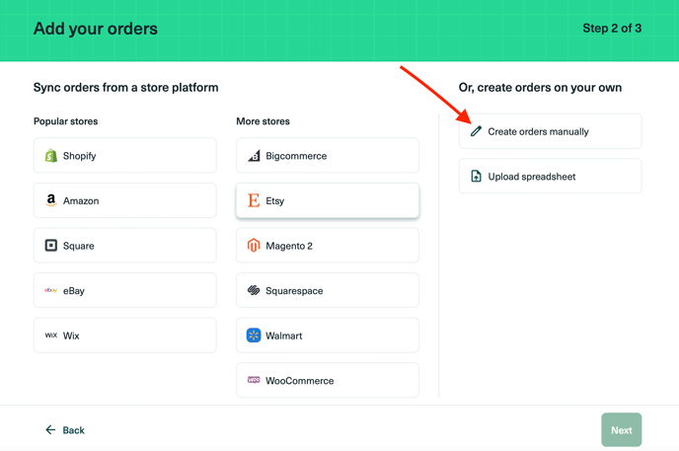Click the Magento 2 logo icon
Image resolution: width=679 pixels, height=451 pixels.
pyautogui.click(x=254, y=246)
